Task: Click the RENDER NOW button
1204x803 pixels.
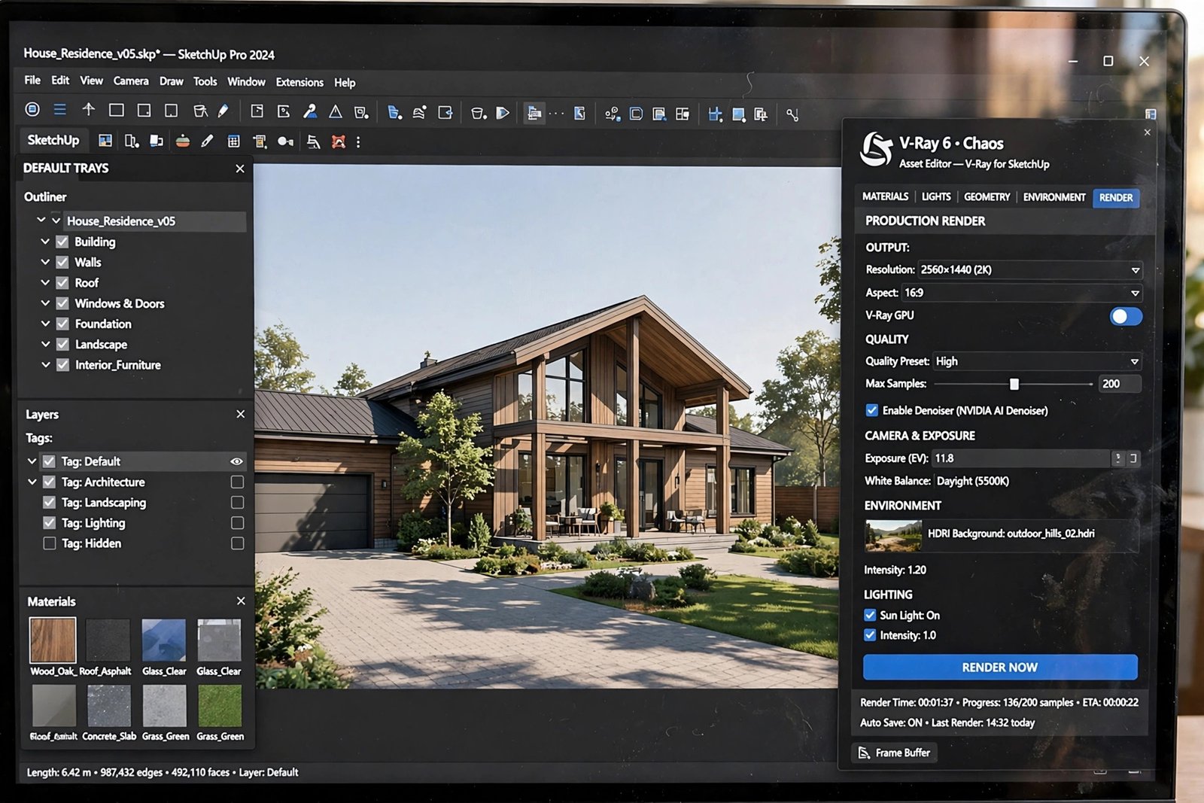Action: [1000, 668]
